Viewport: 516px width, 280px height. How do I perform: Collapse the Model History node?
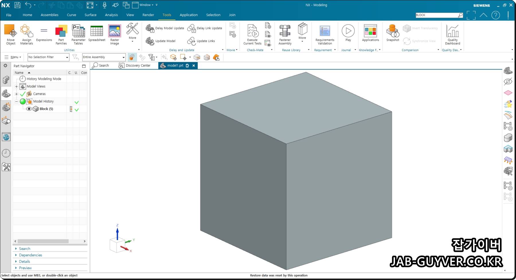17,101
